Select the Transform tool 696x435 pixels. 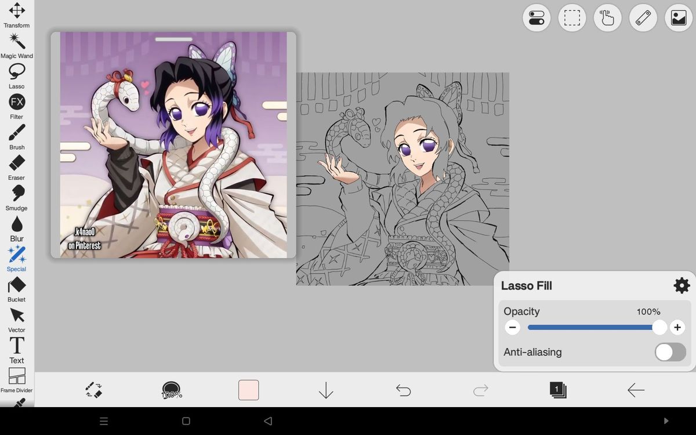pos(17,15)
